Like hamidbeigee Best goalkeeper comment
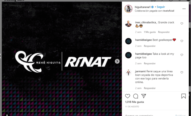Image resolution: width=191 pixels, height=116 pixels. (x=182, y=41)
